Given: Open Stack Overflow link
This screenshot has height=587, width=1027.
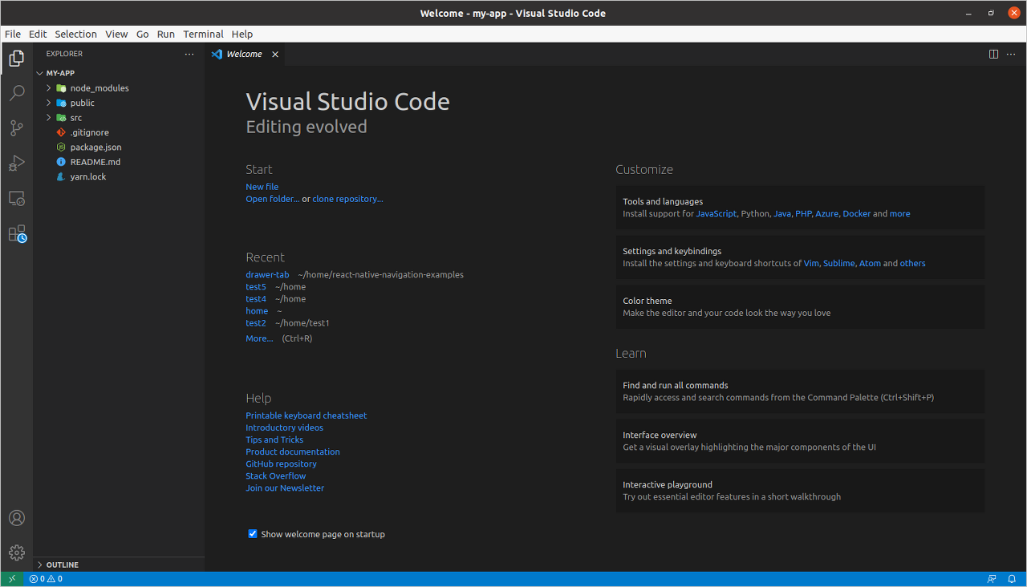Looking at the screenshot, I should pyautogui.click(x=276, y=476).
